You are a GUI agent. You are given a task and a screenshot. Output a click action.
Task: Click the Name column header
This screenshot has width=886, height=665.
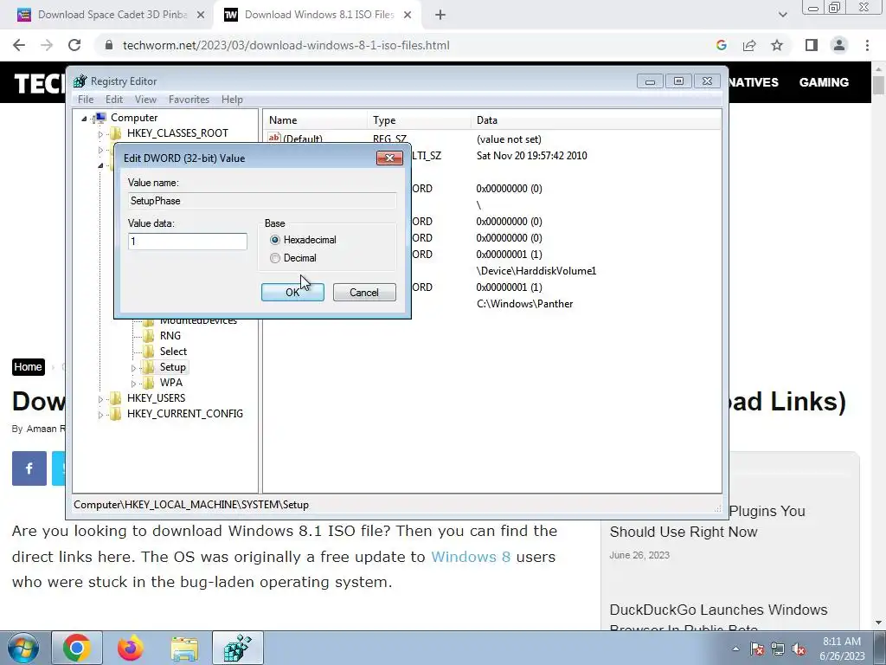click(315, 119)
